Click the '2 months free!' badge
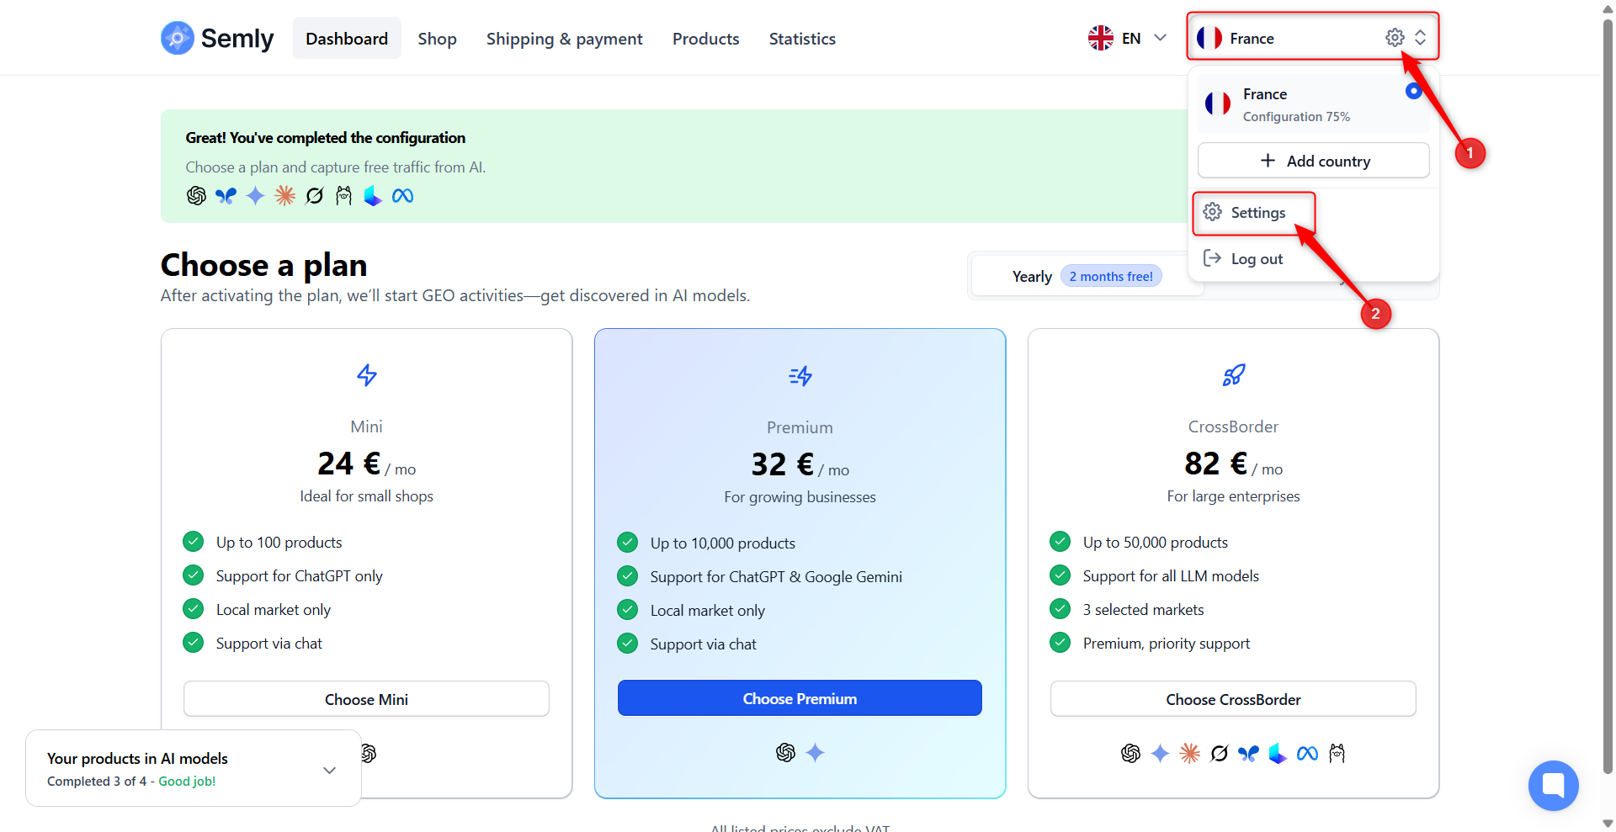This screenshot has height=832, width=1616. click(1111, 277)
